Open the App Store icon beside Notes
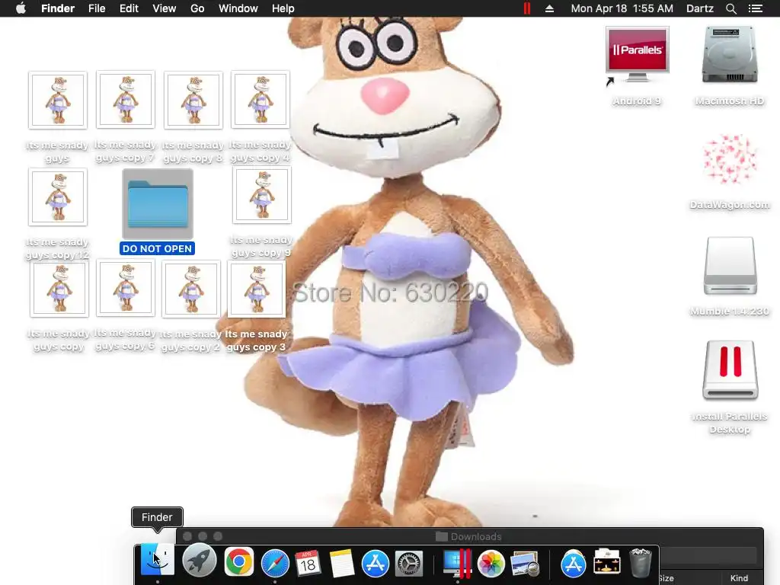The image size is (780, 585). click(x=375, y=563)
